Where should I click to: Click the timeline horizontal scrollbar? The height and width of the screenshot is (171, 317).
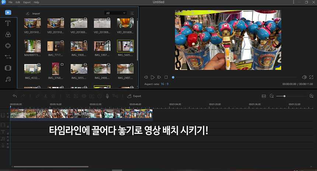(51, 167)
